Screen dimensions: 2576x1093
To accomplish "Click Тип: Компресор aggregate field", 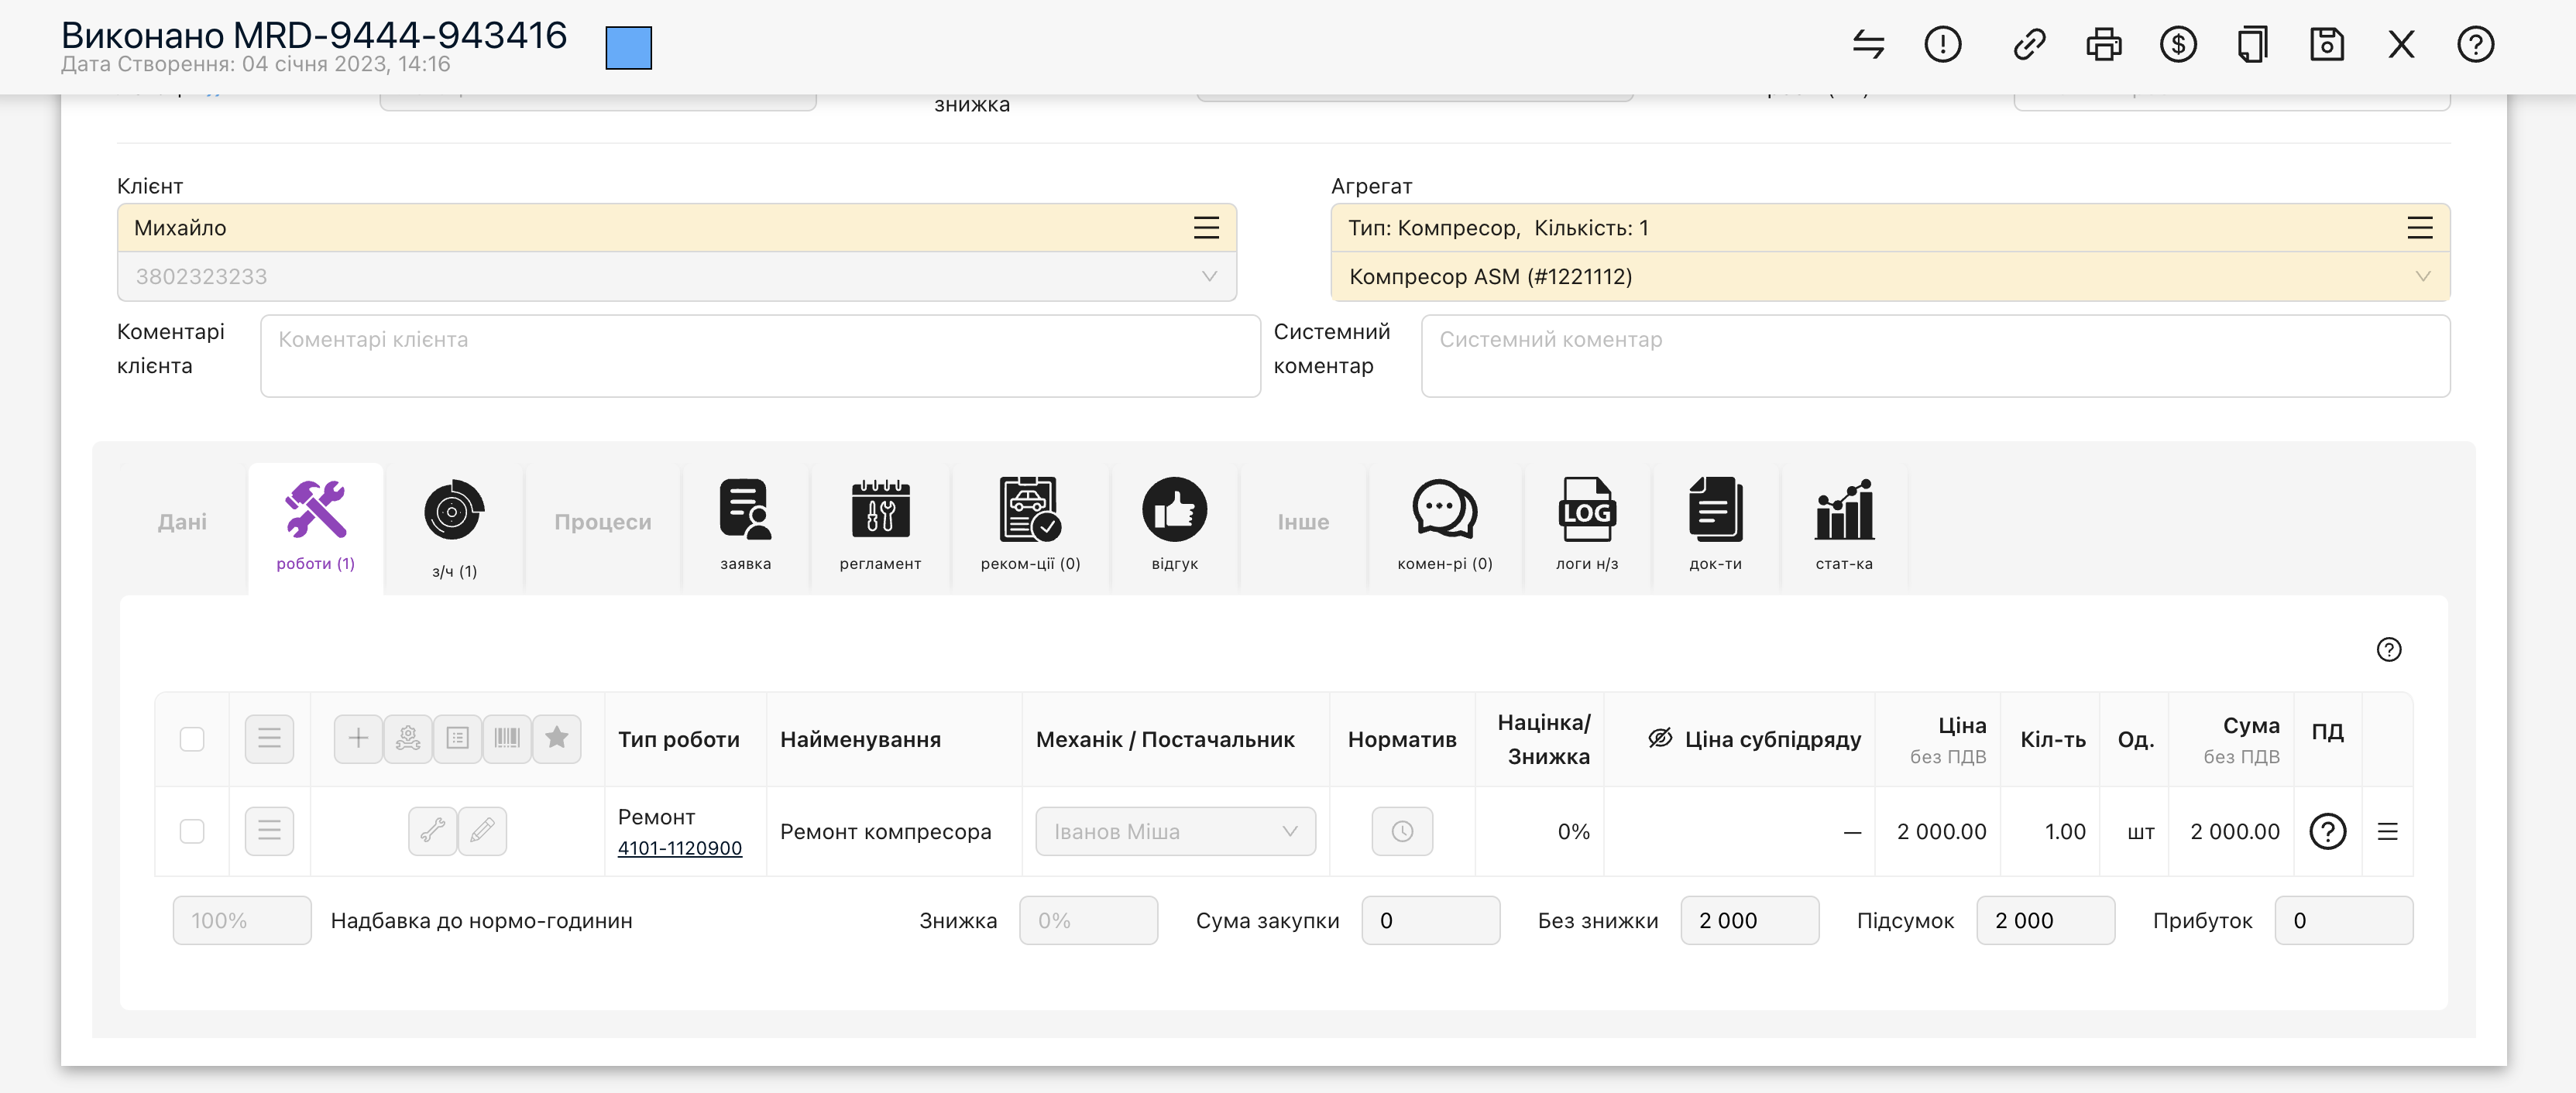I will (1890, 228).
